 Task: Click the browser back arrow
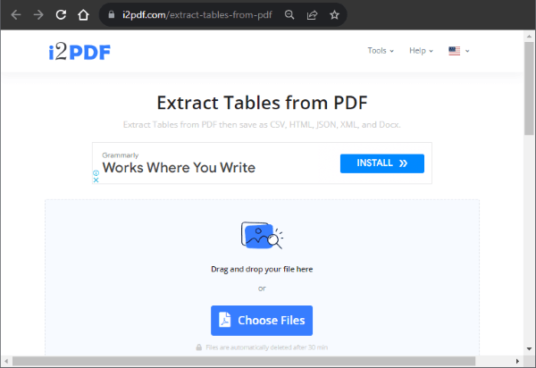pyautogui.click(x=14, y=15)
